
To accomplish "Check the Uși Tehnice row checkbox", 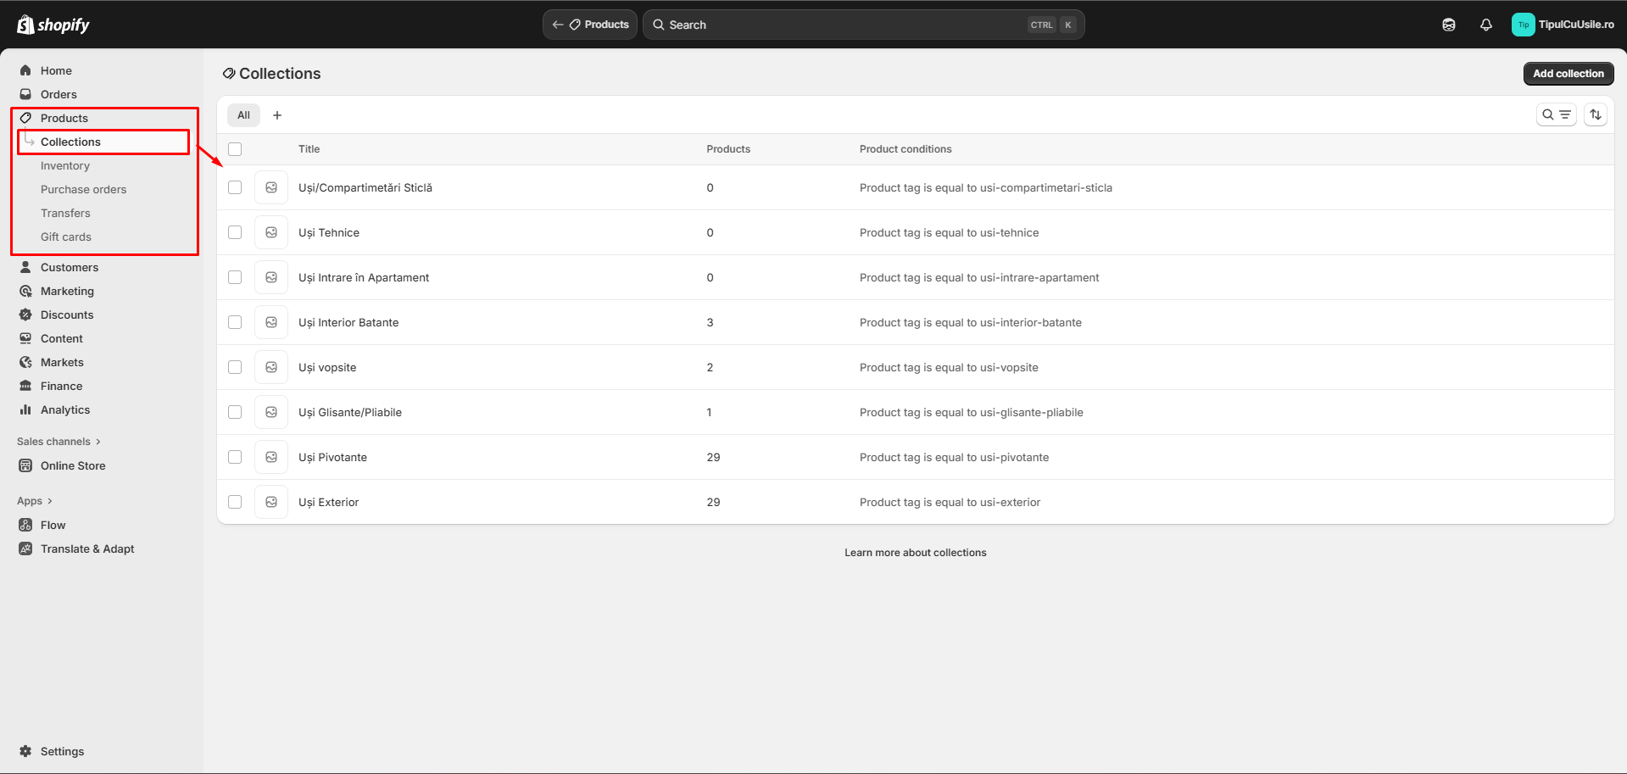I will [x=235, y=232].
